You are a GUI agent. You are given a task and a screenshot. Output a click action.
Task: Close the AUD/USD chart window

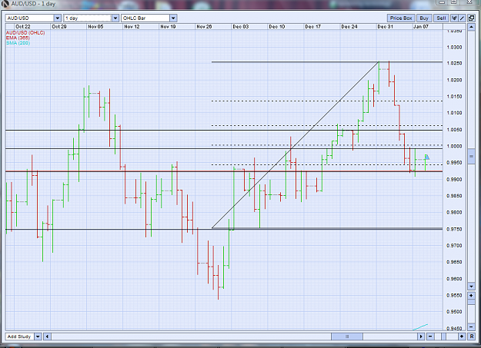coord(469,2)
